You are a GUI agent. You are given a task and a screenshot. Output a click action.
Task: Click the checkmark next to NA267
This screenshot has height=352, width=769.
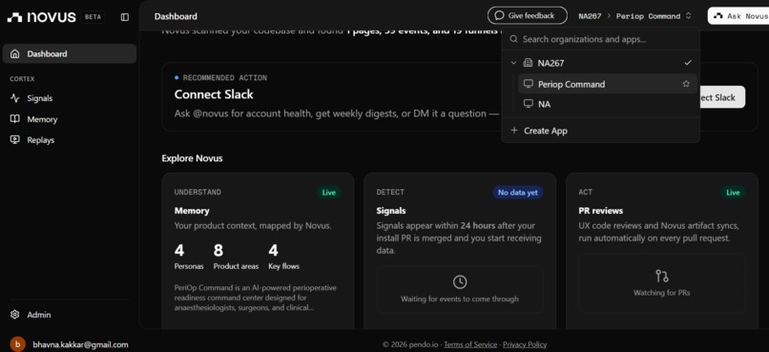688,63
